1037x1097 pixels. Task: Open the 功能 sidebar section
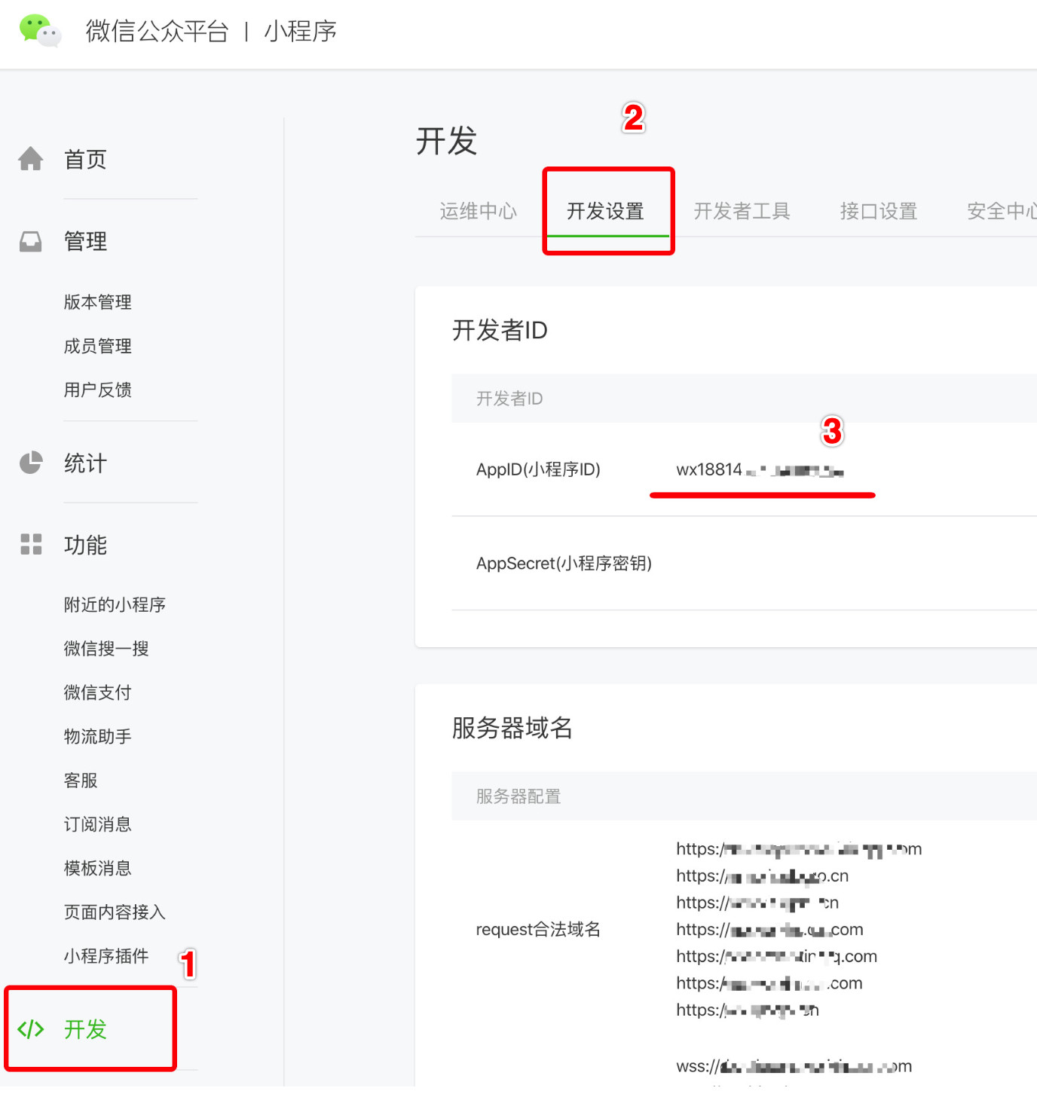85,545
